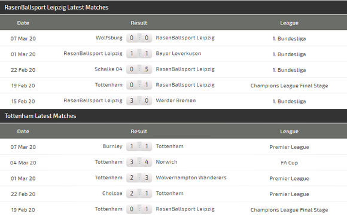Select the Schalke 04 team name
The height and width of the screenshot is (217, 347).
(x=108, y=69)
